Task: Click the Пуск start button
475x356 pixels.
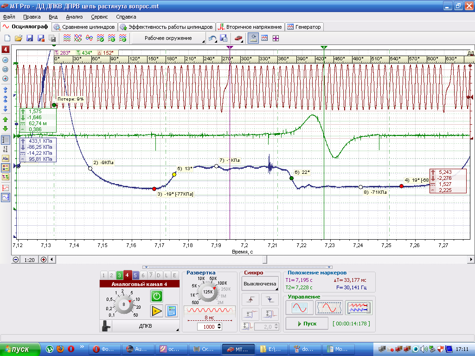Action: (307, 324)
